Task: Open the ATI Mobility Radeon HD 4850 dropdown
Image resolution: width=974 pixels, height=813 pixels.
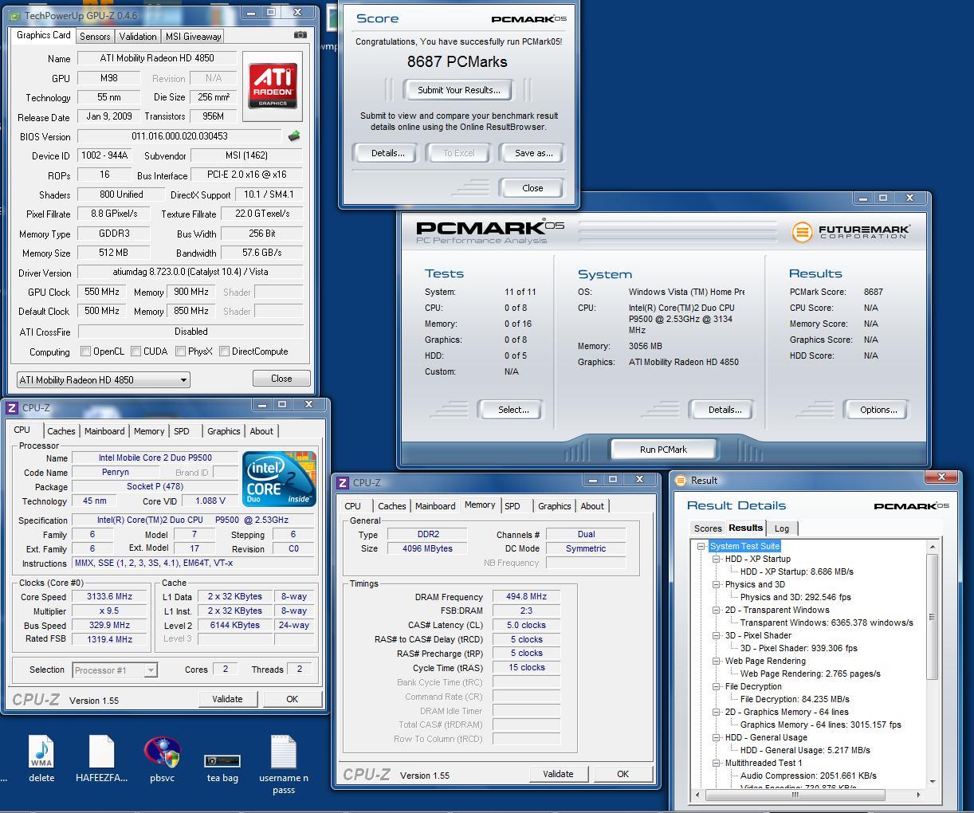Action: (x=103, y=379)
